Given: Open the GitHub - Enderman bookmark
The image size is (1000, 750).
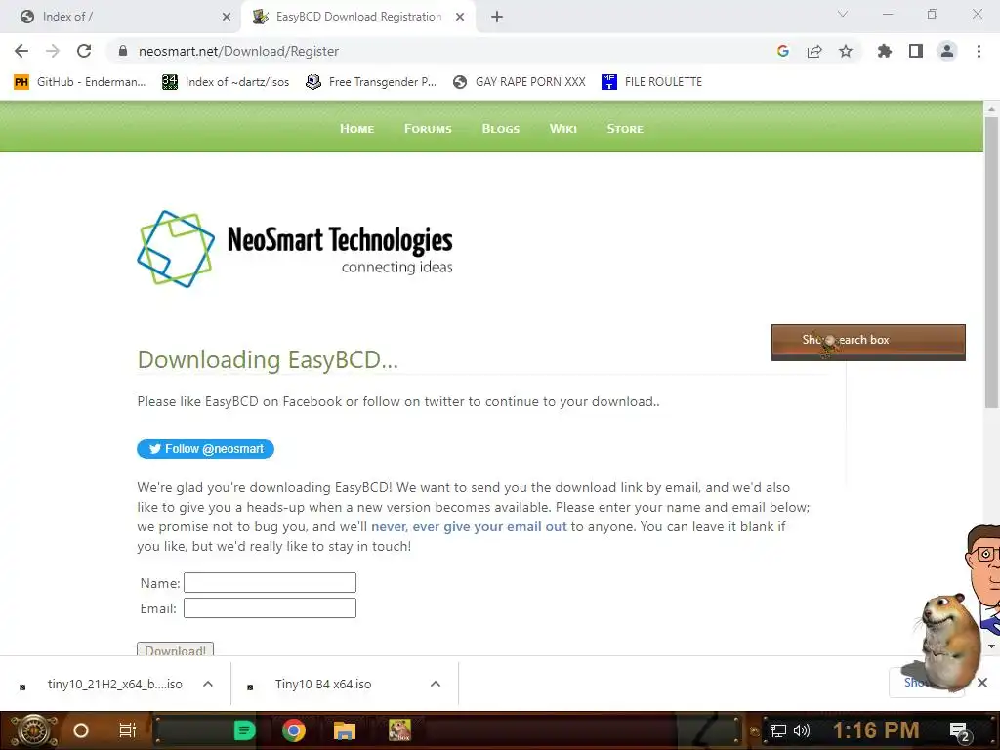Looking at the screenshot, I should click(80, 82).
